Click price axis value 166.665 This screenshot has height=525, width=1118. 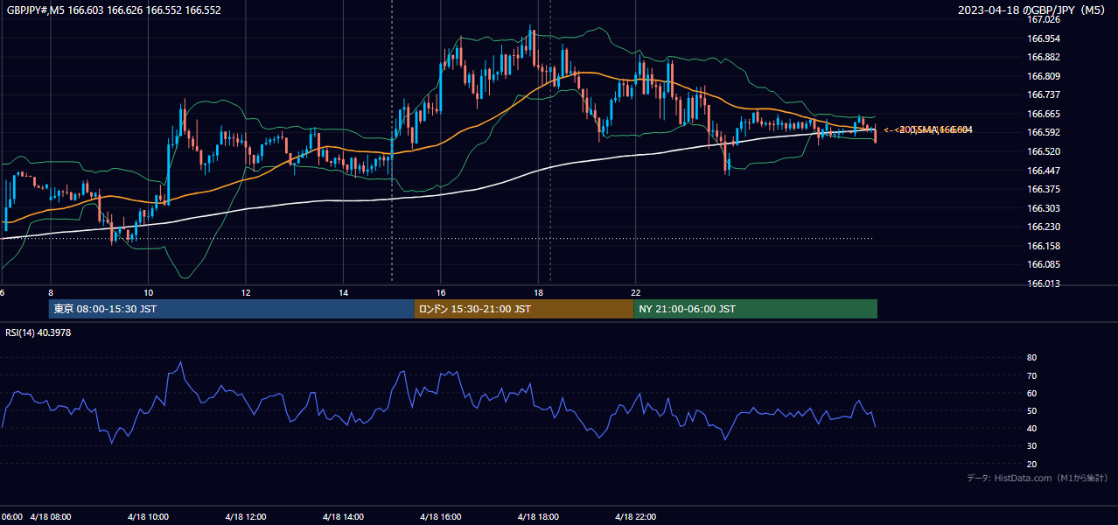point(1044,114)
